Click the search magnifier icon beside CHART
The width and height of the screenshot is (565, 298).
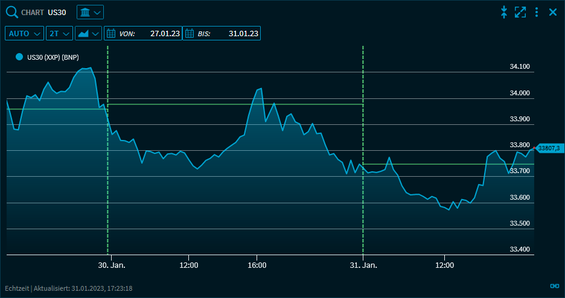click(12, 12)
